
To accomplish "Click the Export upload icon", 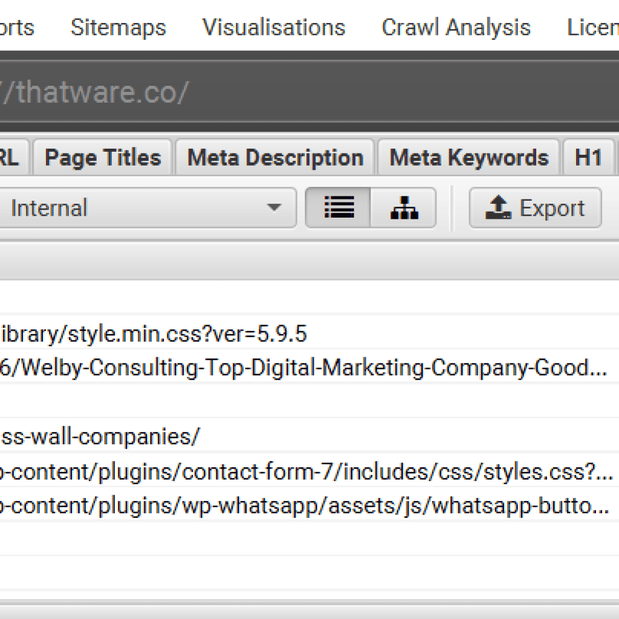I will [498, 207].
